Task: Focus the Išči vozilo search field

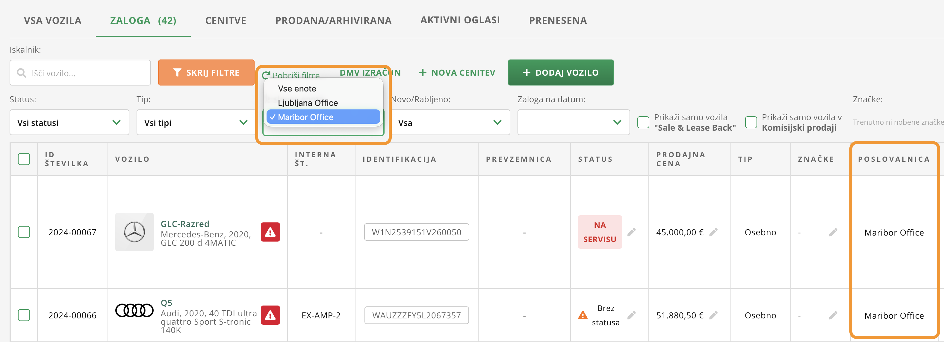Action: coord(84,73)
